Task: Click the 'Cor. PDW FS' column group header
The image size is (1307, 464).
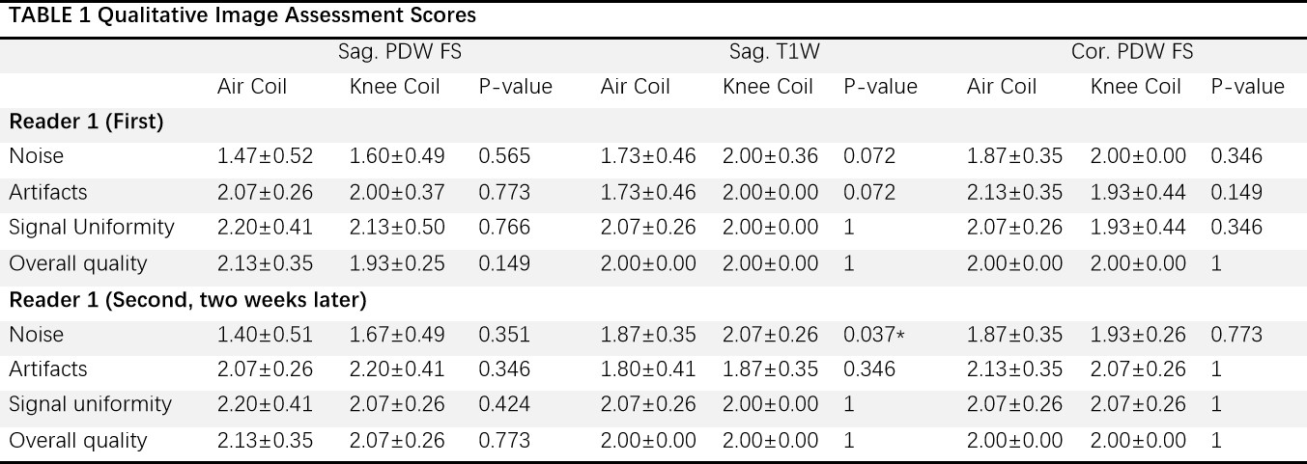Action: 1132,52
